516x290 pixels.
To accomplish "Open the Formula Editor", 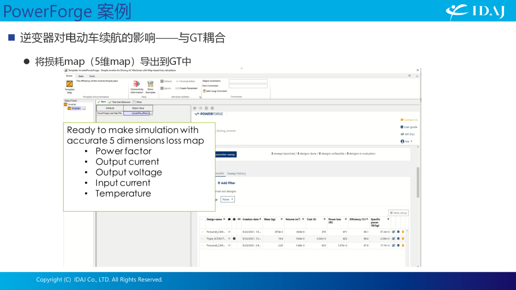I will (x=186, y=81).
